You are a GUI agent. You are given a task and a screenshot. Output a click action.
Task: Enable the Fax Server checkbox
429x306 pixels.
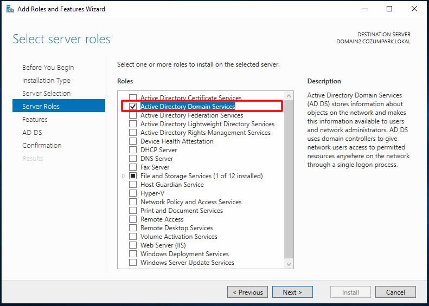coord(133,167)
